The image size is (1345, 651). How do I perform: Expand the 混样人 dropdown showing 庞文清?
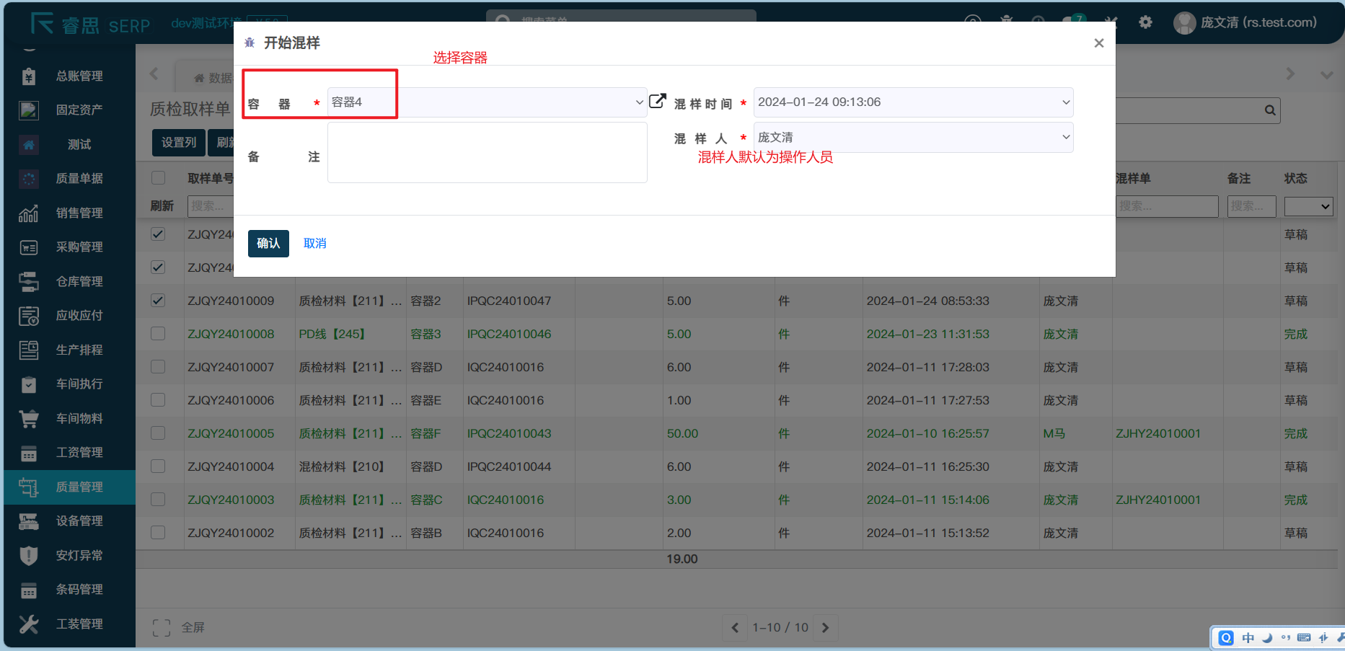(913, 137)
